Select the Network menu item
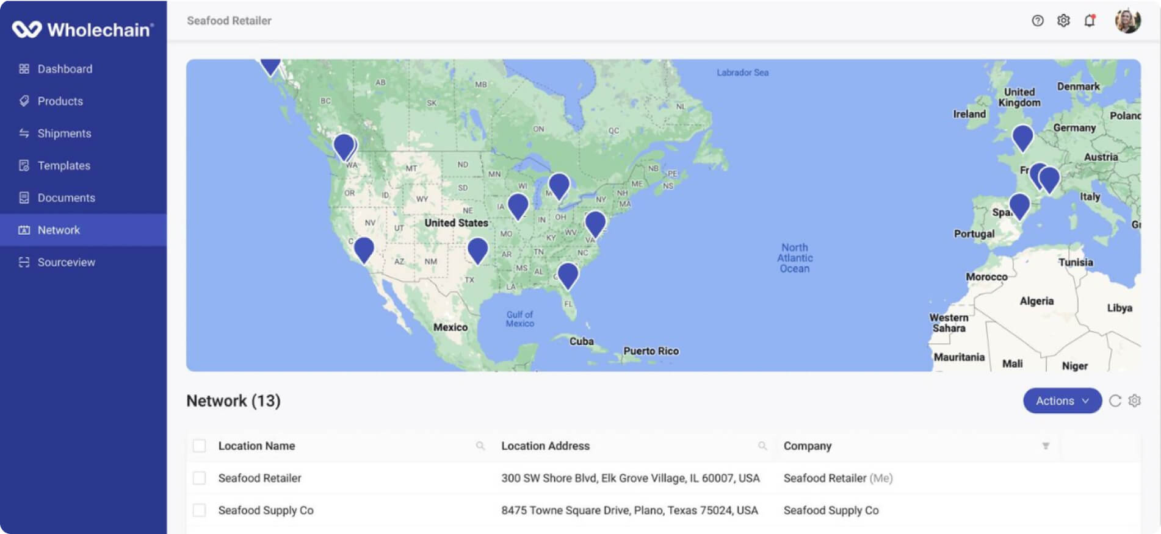The image size is (1161, 534). coord(83,230)
